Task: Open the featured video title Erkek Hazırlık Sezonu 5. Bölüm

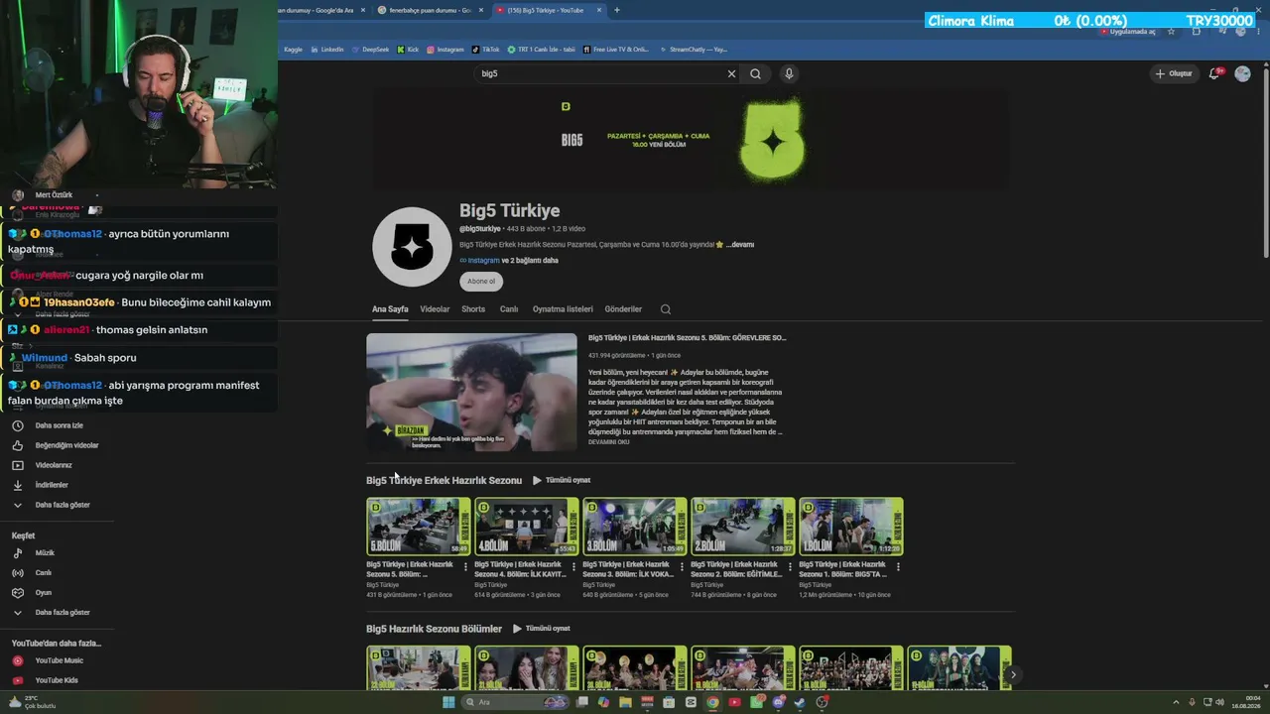Action: [x=687, y=338]
